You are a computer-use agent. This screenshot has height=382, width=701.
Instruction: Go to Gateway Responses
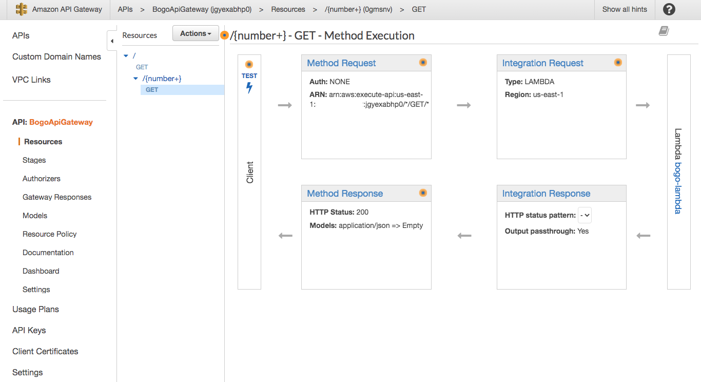pos(57,197)
